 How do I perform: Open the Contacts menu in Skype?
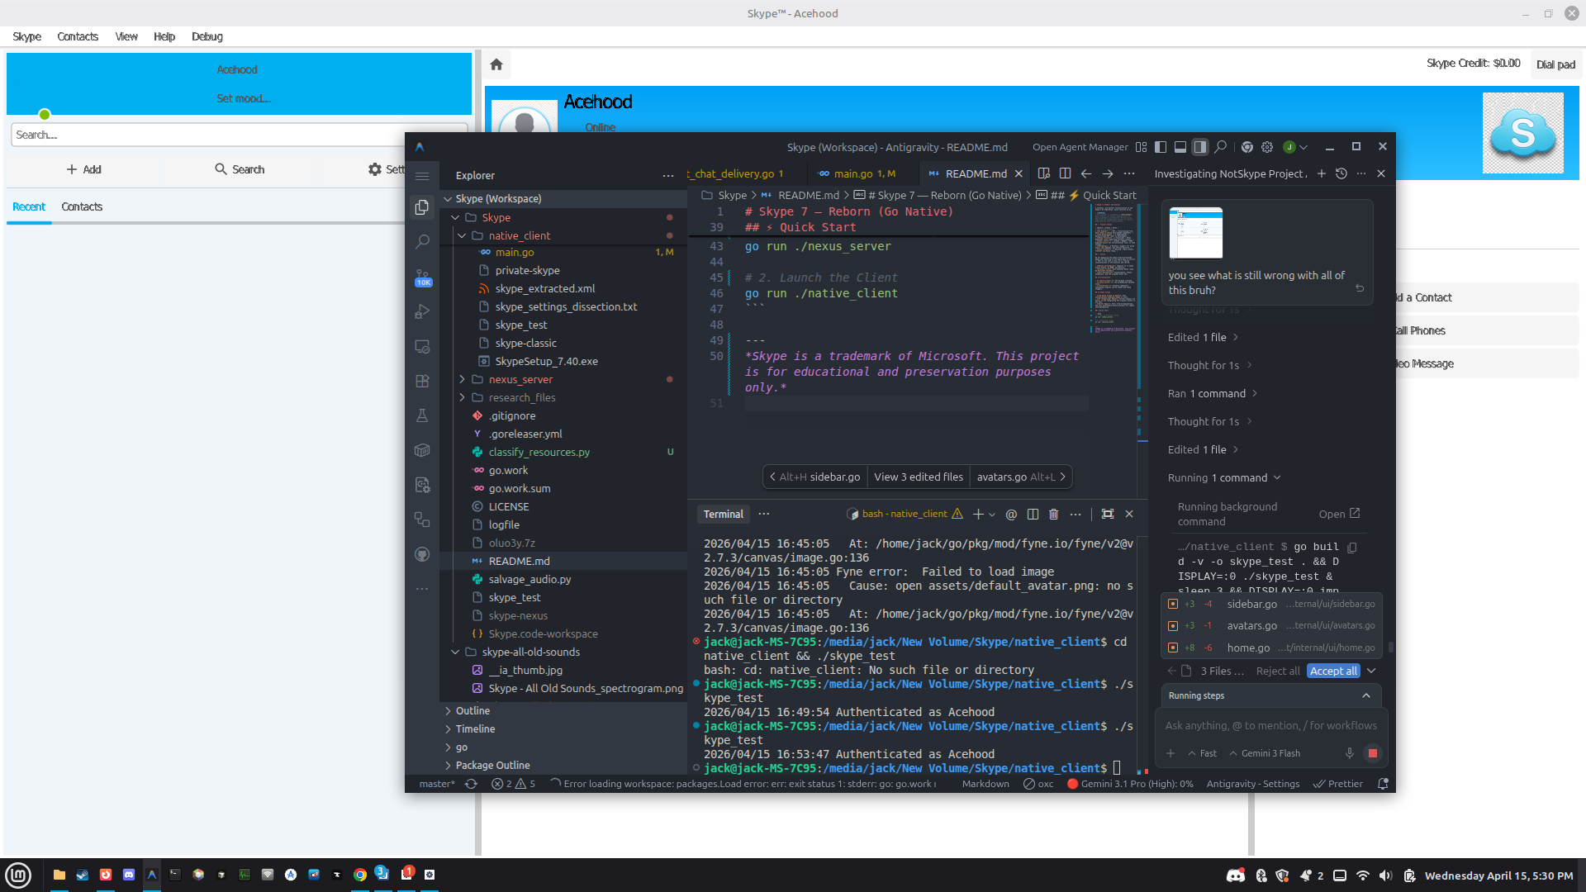[78, 36]
